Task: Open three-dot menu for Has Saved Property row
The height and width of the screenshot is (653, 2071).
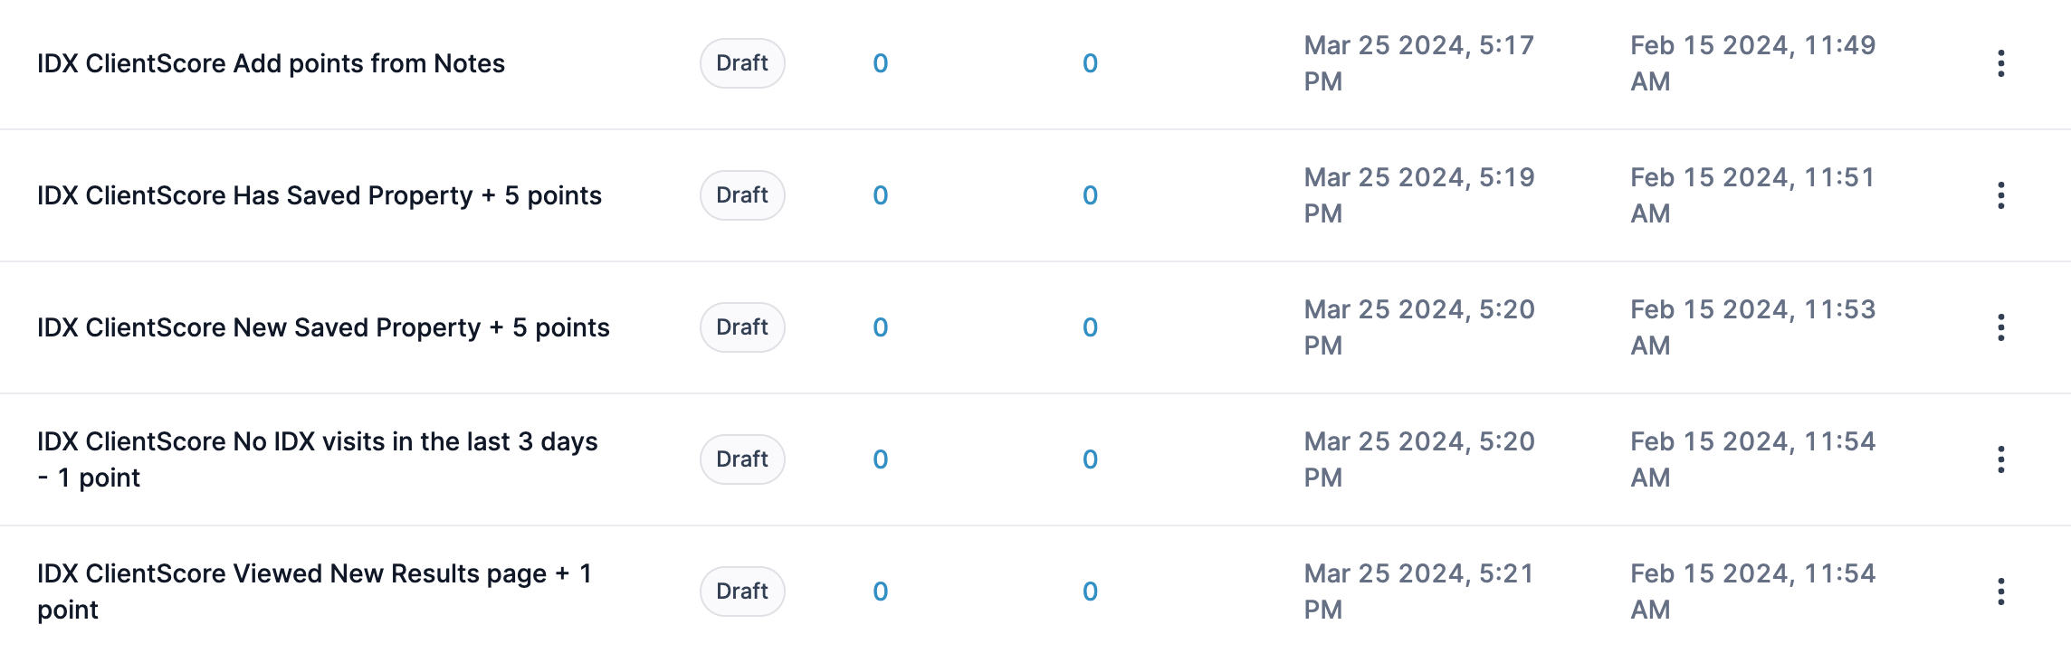Action: 2000,195
